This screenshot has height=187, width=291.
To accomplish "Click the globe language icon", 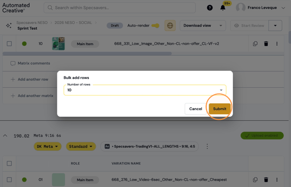I will (x=170, y=26).
